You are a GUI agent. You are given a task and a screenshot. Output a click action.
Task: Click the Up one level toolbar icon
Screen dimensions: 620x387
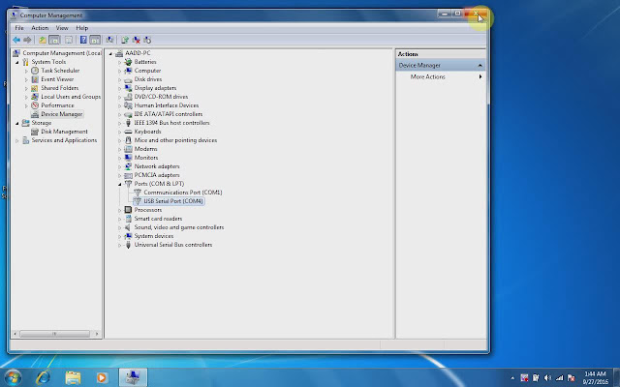(x=43, y=40)
